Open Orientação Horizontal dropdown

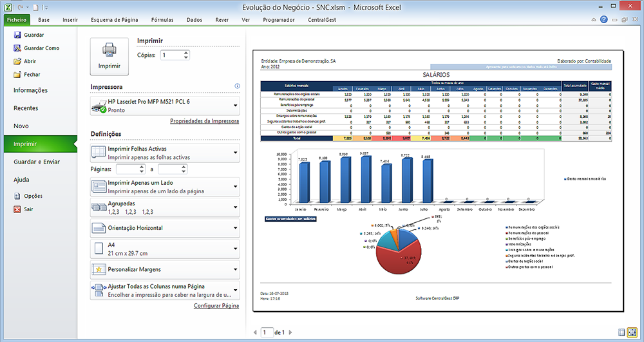(165, 228)
